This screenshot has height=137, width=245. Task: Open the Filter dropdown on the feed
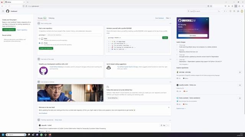click(x=168, y=18)
